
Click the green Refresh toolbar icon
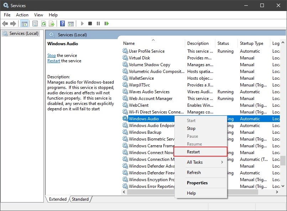click(x=43, y=23)
